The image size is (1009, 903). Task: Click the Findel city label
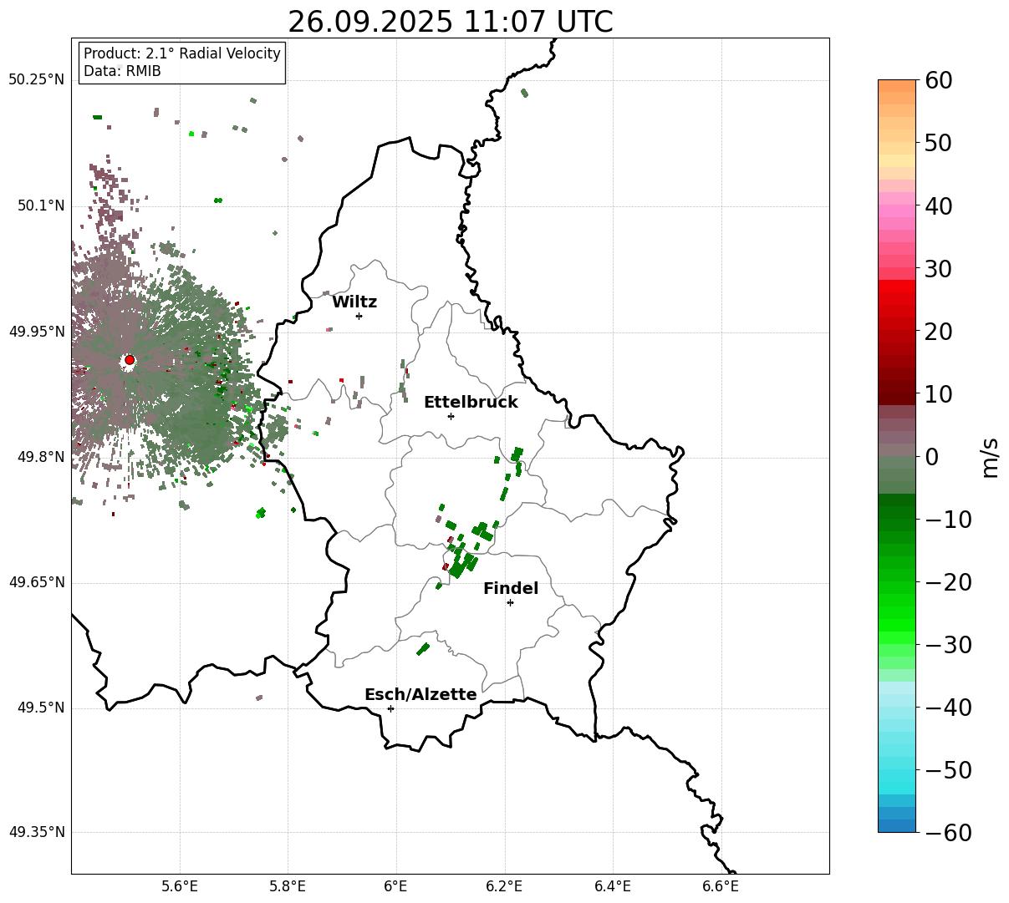[x=511, y=589]
